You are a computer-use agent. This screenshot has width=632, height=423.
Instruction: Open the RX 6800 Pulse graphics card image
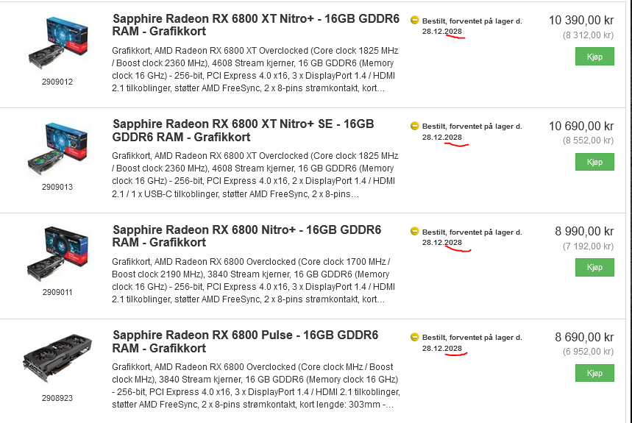57,358
